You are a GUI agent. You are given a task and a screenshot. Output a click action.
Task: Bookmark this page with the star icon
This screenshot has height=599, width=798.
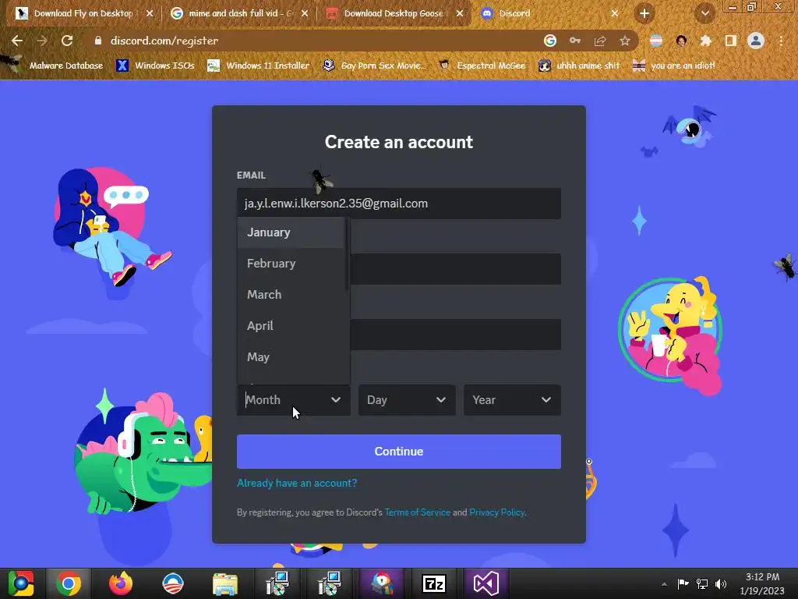click(x=625, y=41)
